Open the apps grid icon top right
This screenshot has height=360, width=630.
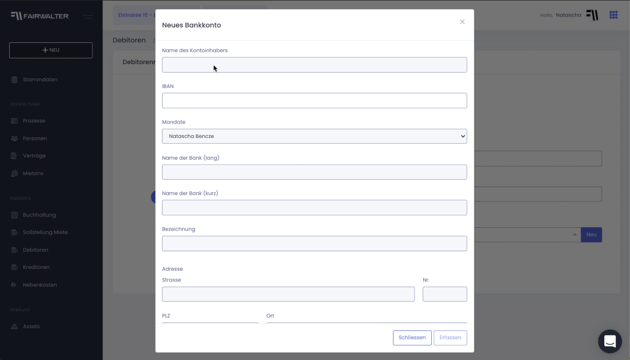coord(613,15)
